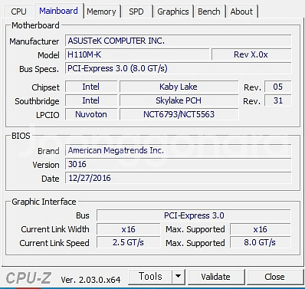Select the Kaby Lake chipset value
The image size is (305, 289).
click(x=179, y=87)
